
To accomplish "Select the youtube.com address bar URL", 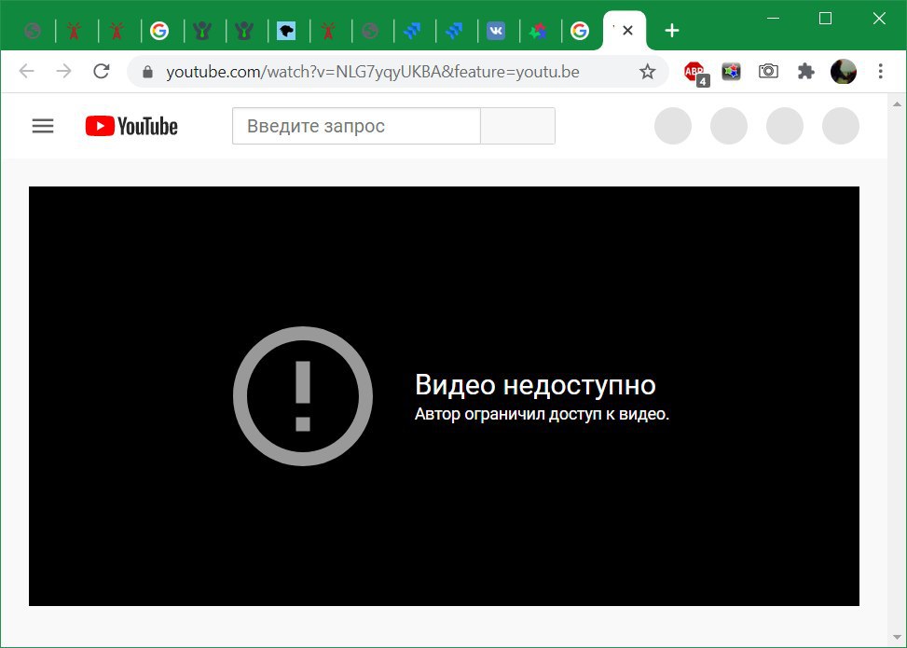I will [373, 72].
